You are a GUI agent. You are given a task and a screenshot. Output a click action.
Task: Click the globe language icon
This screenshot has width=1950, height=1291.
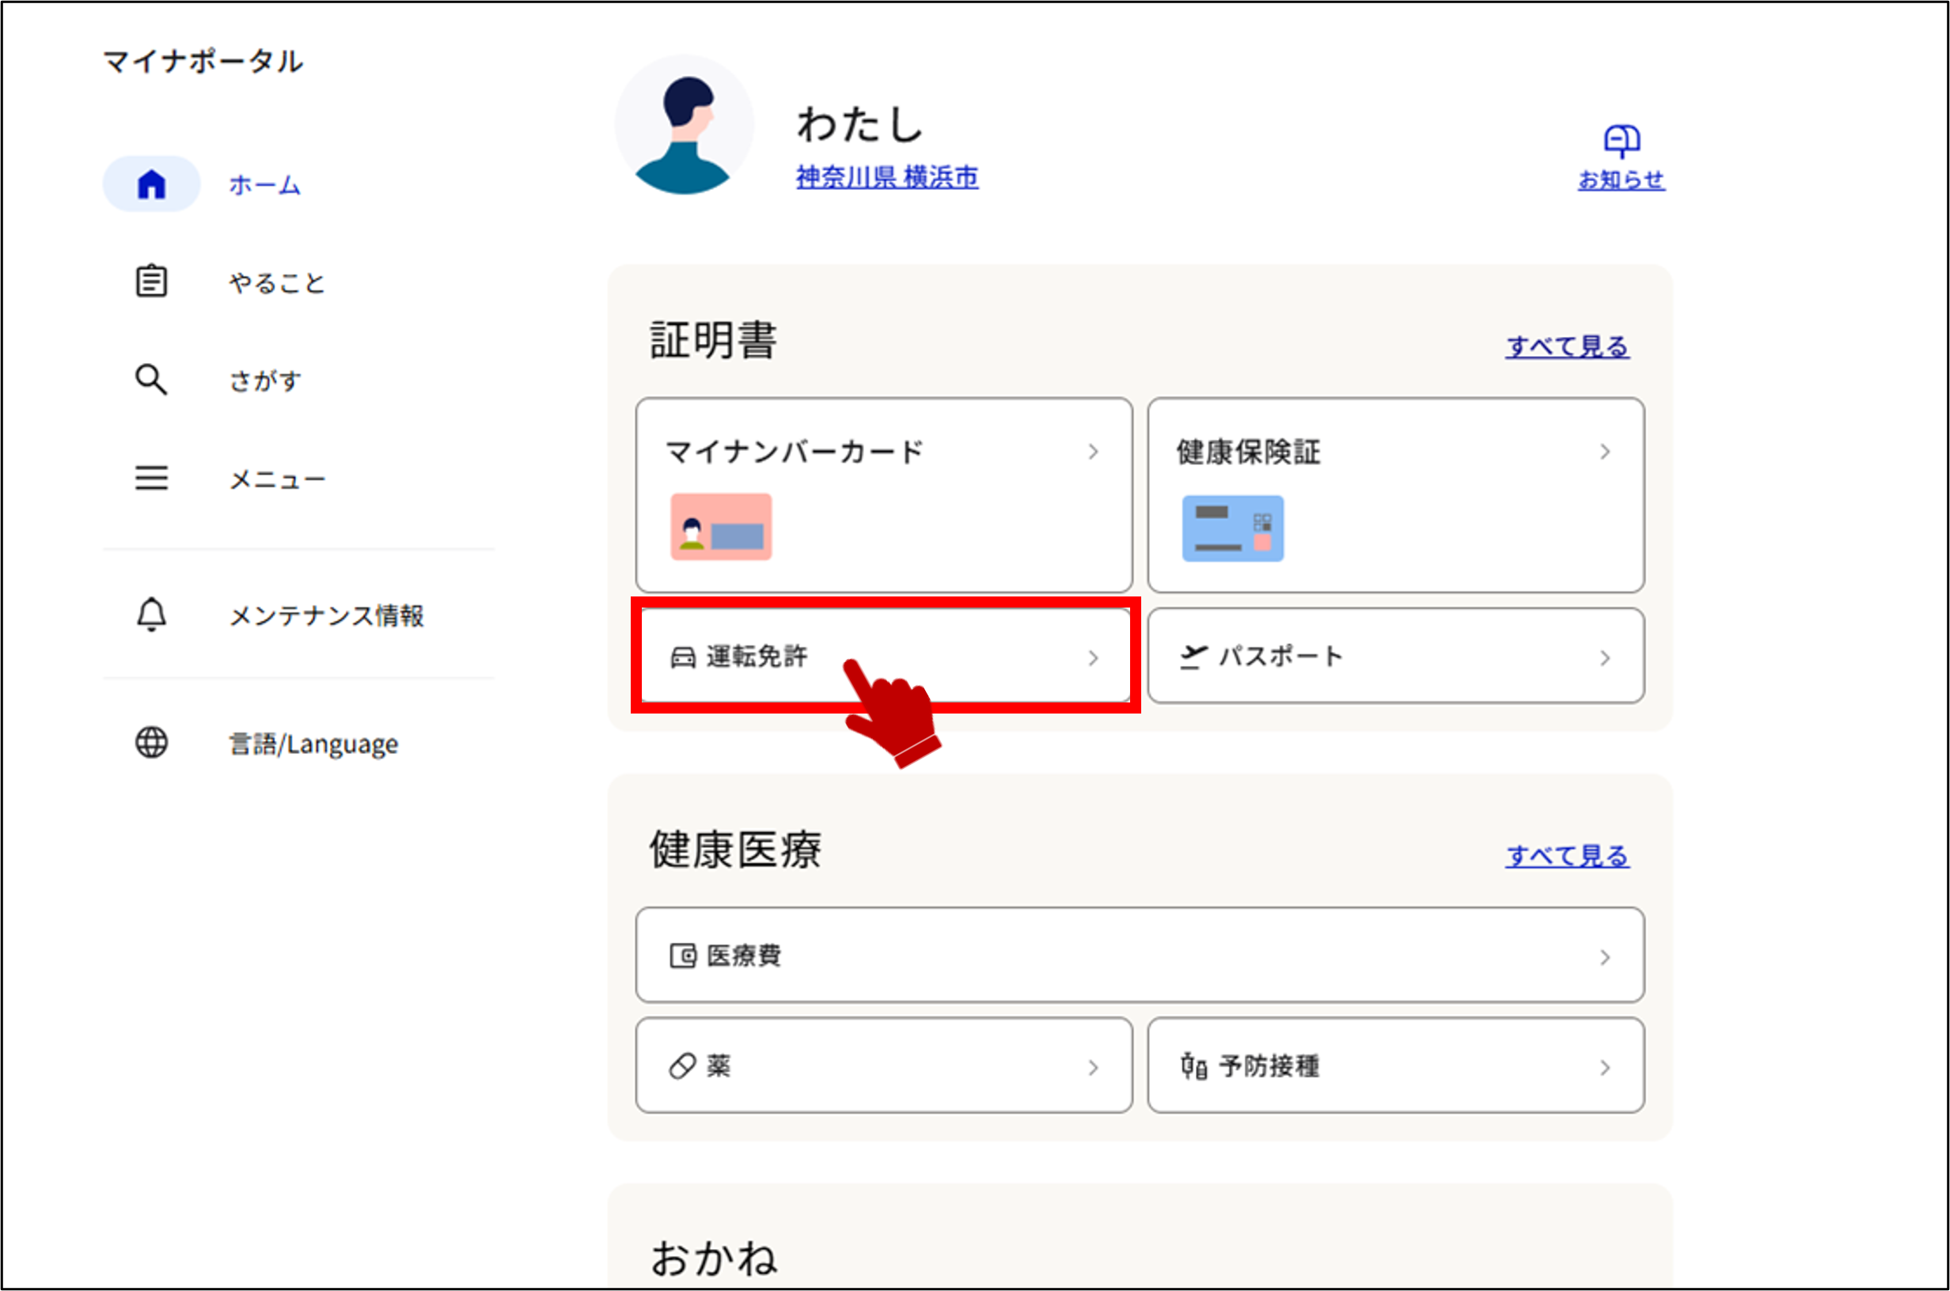click(151, 742)
